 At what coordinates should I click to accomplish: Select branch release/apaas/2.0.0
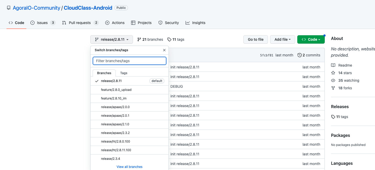130,107
